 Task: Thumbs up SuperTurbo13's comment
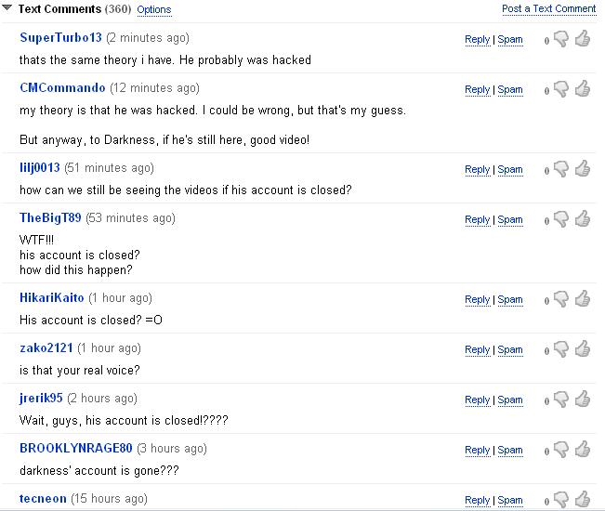[583, 38]
